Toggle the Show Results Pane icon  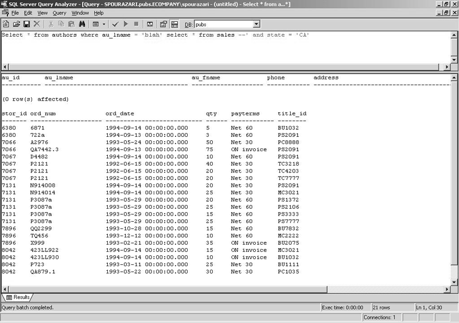pyautogui.click(x=174, y=24)
